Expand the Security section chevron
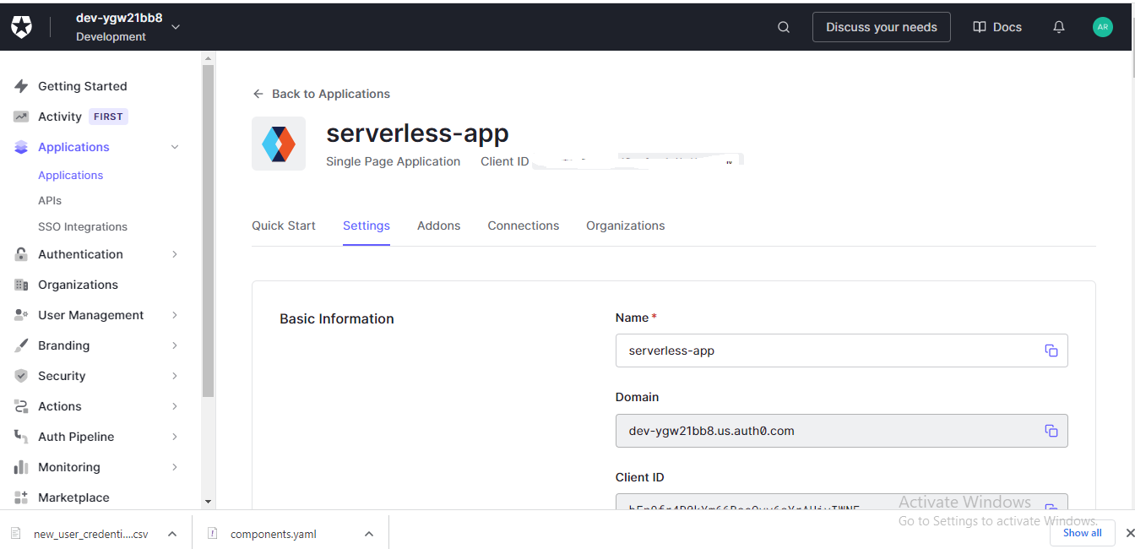 pyautogui.click(x=175, y=376)
